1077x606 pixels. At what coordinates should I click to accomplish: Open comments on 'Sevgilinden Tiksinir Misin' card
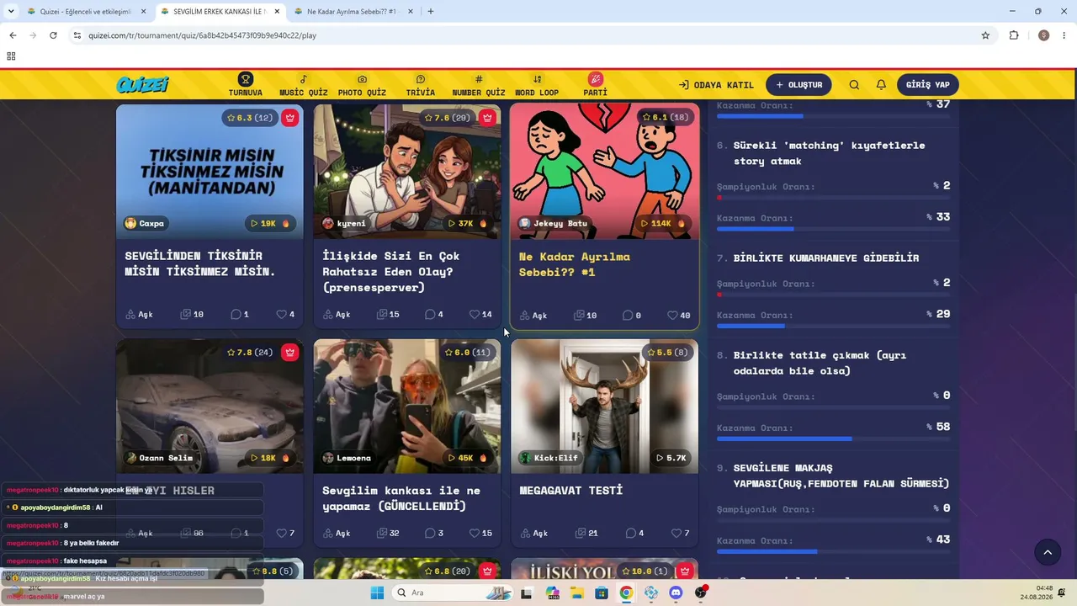(240, 315)
